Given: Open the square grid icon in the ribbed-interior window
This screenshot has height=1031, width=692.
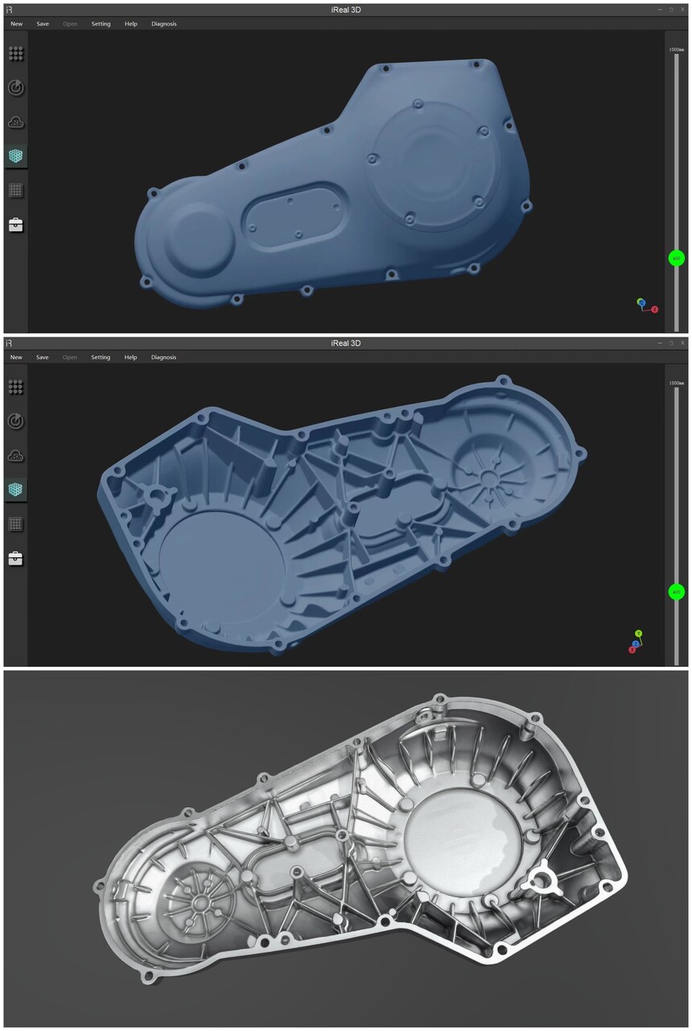Looking at the screenshot, I should (x=16, y=524).
